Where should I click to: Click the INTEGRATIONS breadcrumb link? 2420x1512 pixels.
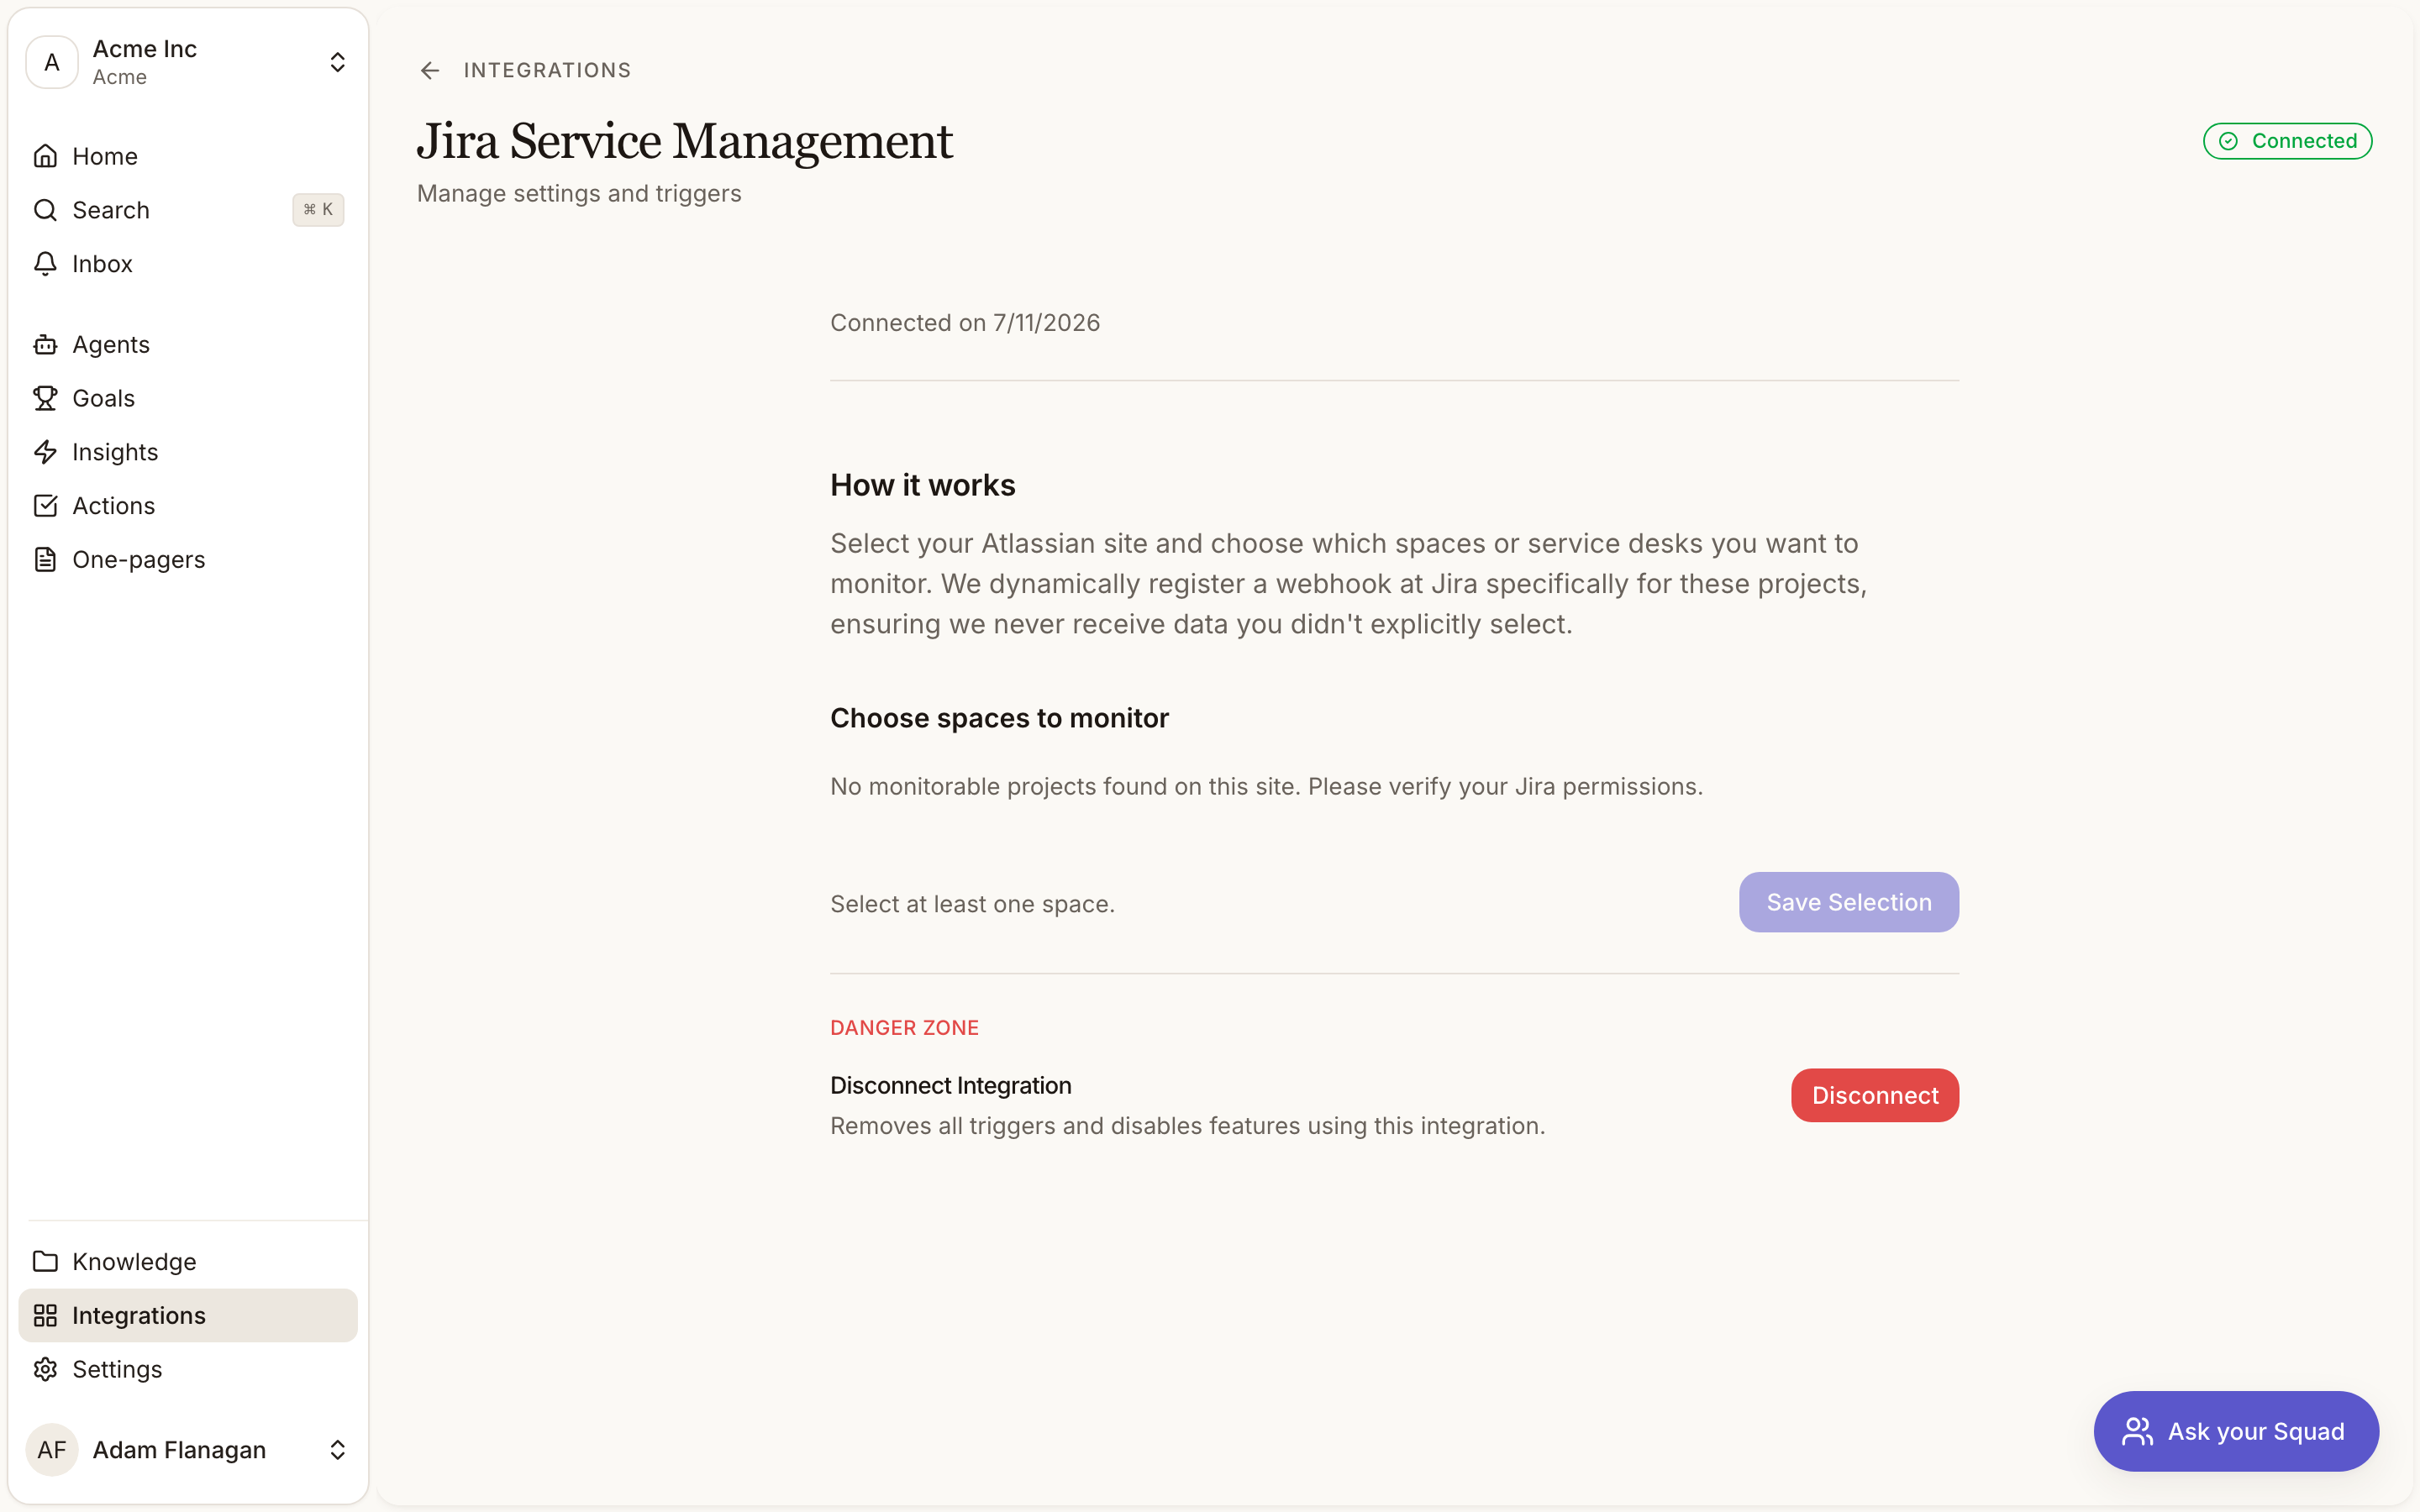[547, 70]
